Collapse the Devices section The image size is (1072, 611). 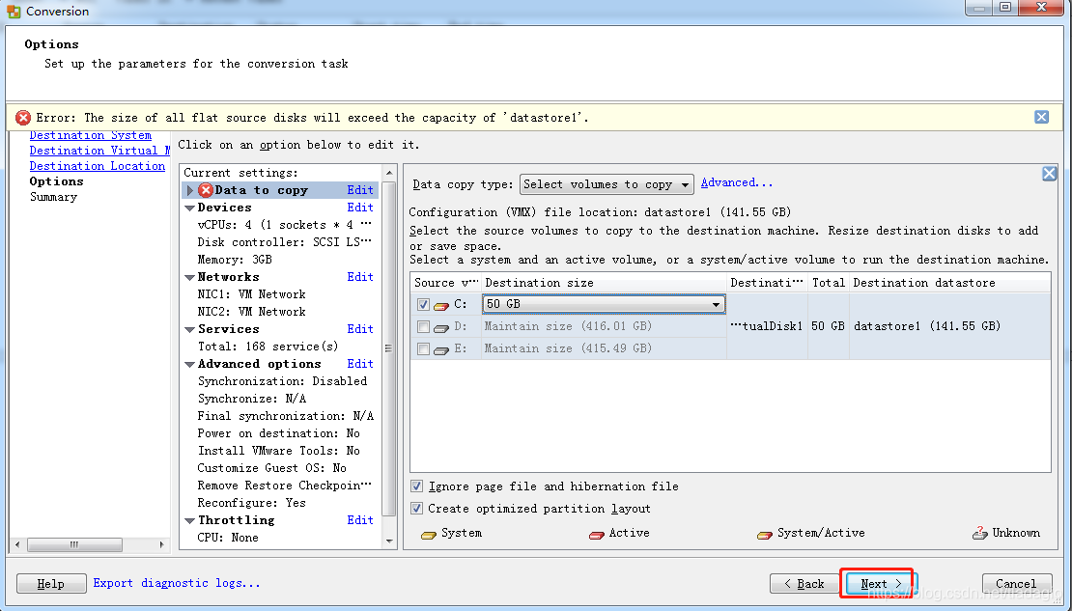tap(190, 208)
